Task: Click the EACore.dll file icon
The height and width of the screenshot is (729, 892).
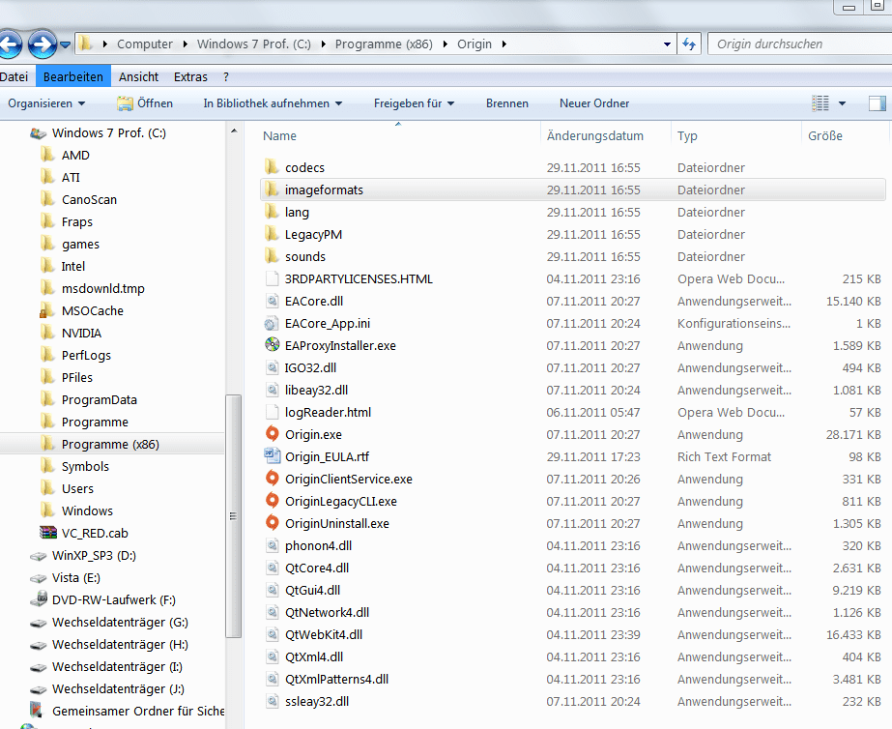Action: click(x=273, y=301)
